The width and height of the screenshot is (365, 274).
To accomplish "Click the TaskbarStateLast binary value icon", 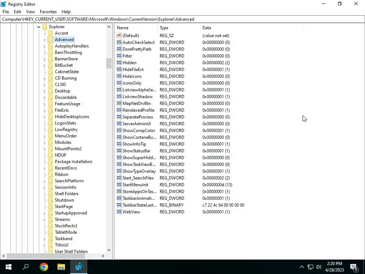I will click(x=119, y=205).
